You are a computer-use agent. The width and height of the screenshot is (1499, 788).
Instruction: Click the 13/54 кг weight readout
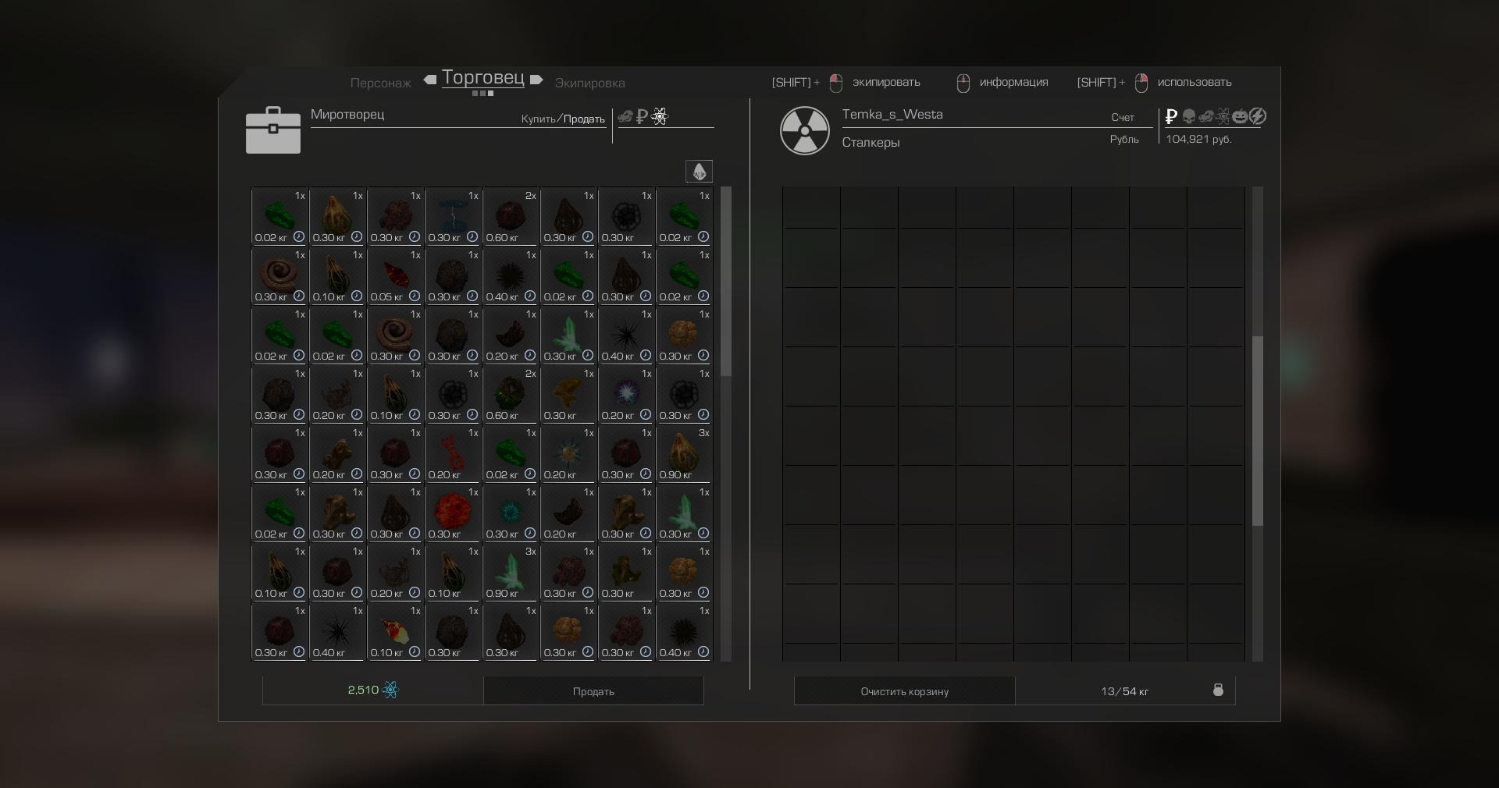(1125, 691)
